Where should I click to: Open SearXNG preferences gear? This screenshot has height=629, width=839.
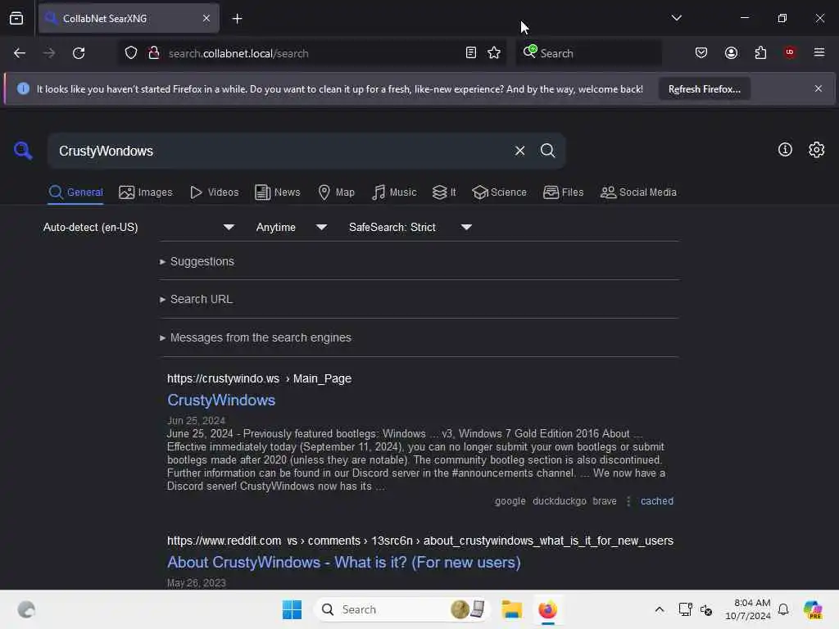[x=817, y=150]
